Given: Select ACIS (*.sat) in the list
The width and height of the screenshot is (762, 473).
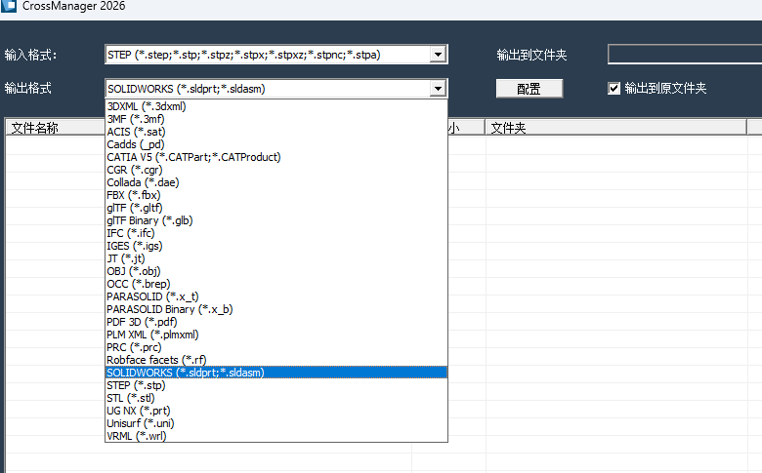Looking at the screenshot, I should (x=276, y=132).
